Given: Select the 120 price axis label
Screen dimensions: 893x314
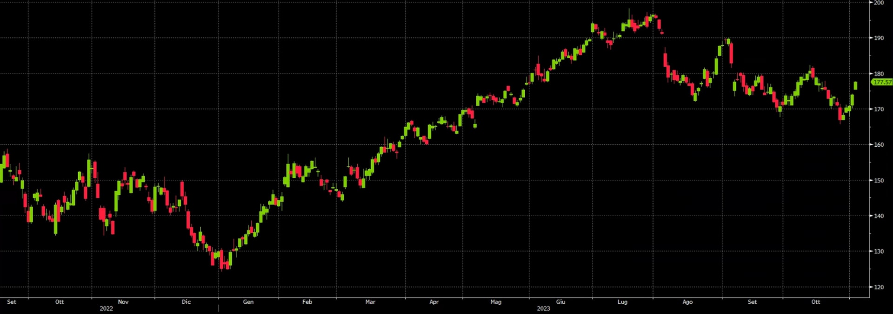Looking at the screenshot, I should (879, 287).
